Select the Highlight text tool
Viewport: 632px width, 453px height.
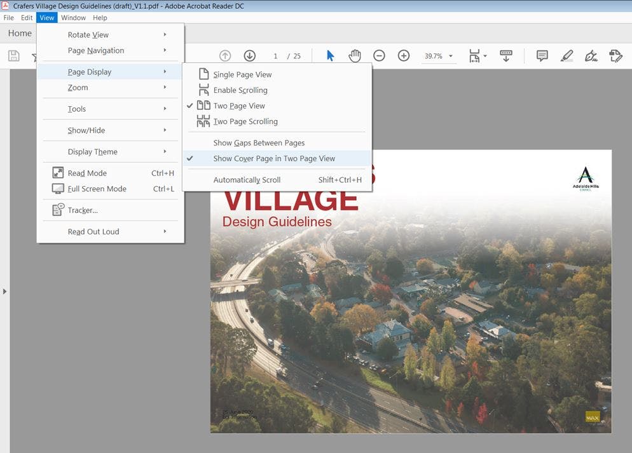point(567,56)
